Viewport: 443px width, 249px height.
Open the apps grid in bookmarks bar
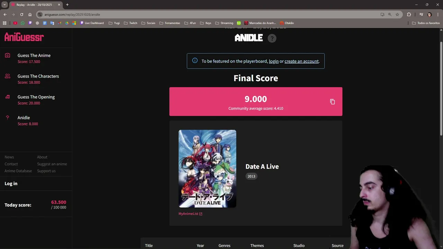pyautogui.click(x=4, y=23)
